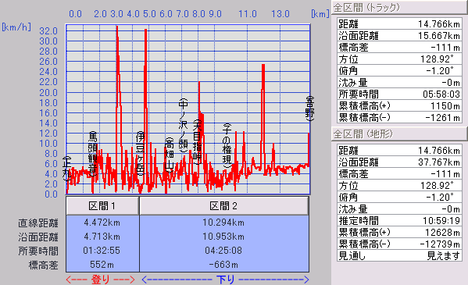Click the 37.767km value in the 地形 panel
The height and width of the screenshot is (285, 468).
point(439,162)
